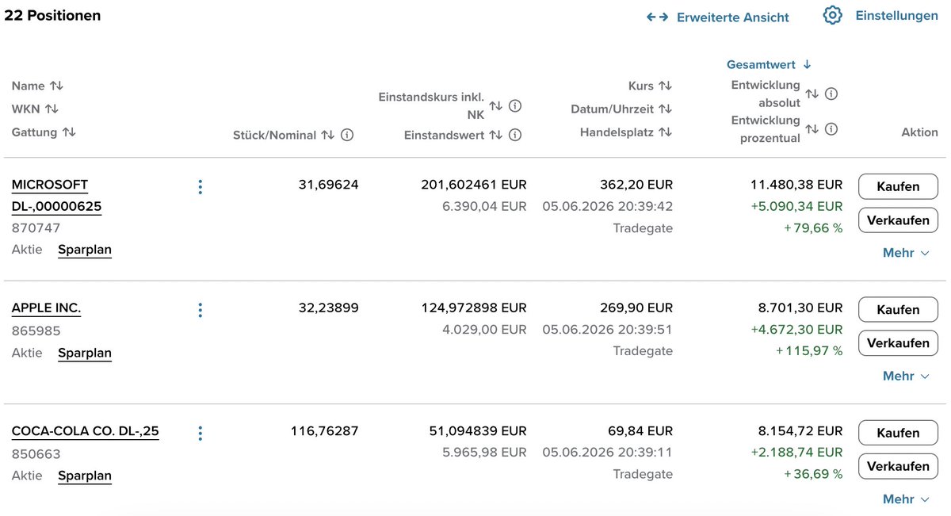Show info icon for Stück/Nominal
The width and height of the screenshot is (951, 516).
point(347,136)
